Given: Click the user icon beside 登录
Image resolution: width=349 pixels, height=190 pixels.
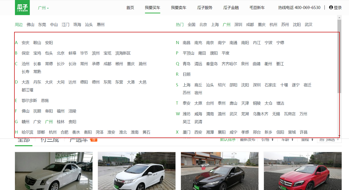Looking at the screenshot, I should (x=331, y=7).
